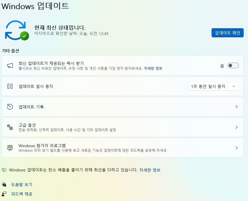
Task: Click the 업데이트 기록 label
Action: (31, 107)
